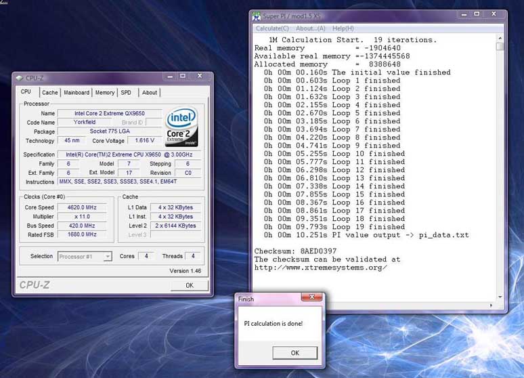Click the Loop 10 finished line
Screen dimensions: 524x378
334,154
